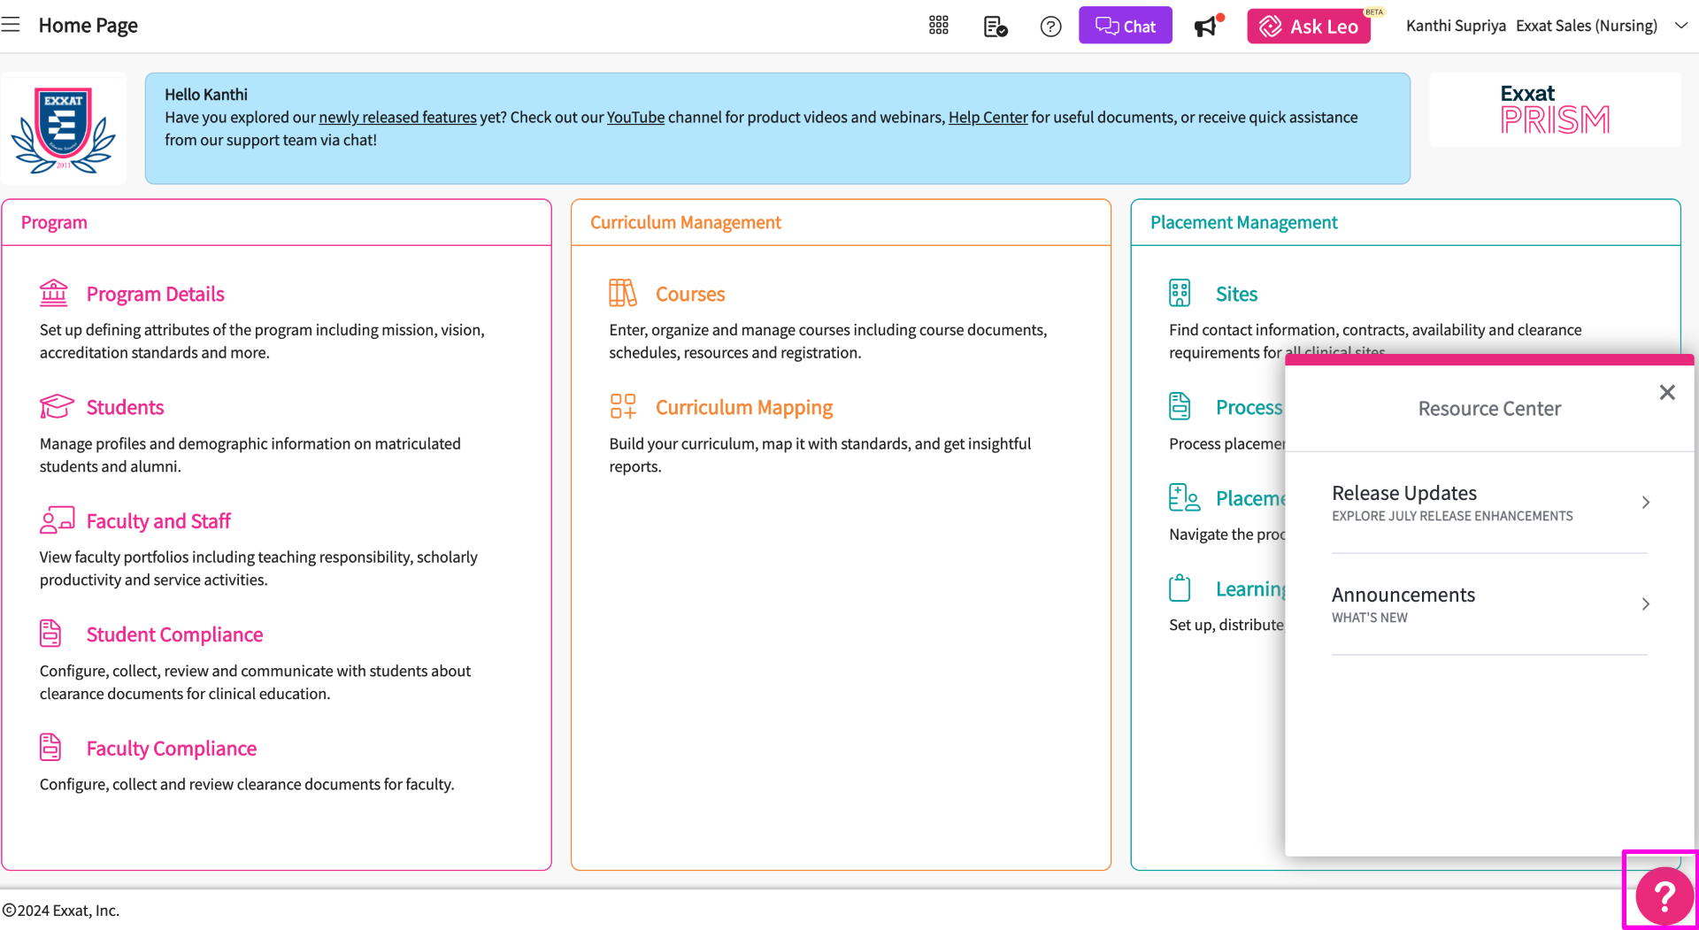Click the help question mark icon in header
Viewport: 1699px width, 930px height.
1050,27
